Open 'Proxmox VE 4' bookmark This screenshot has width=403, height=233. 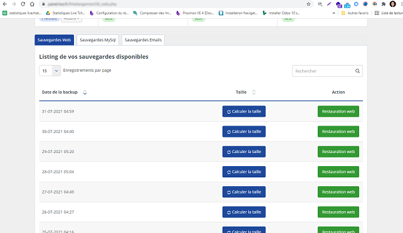coord(195,12)
